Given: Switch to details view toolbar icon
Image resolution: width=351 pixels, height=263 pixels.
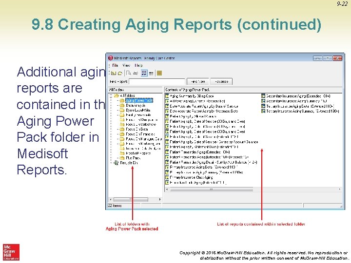Looking at the screenshot, I should [151, 73].
